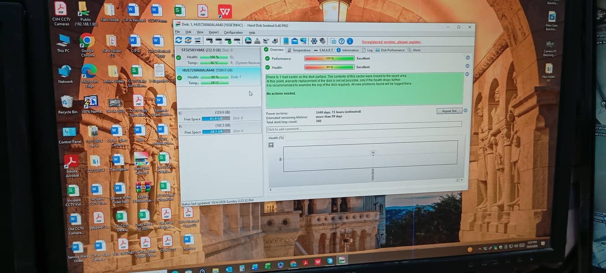Switch to the S.M.A.R.T. tab

(x=324, y=50)
